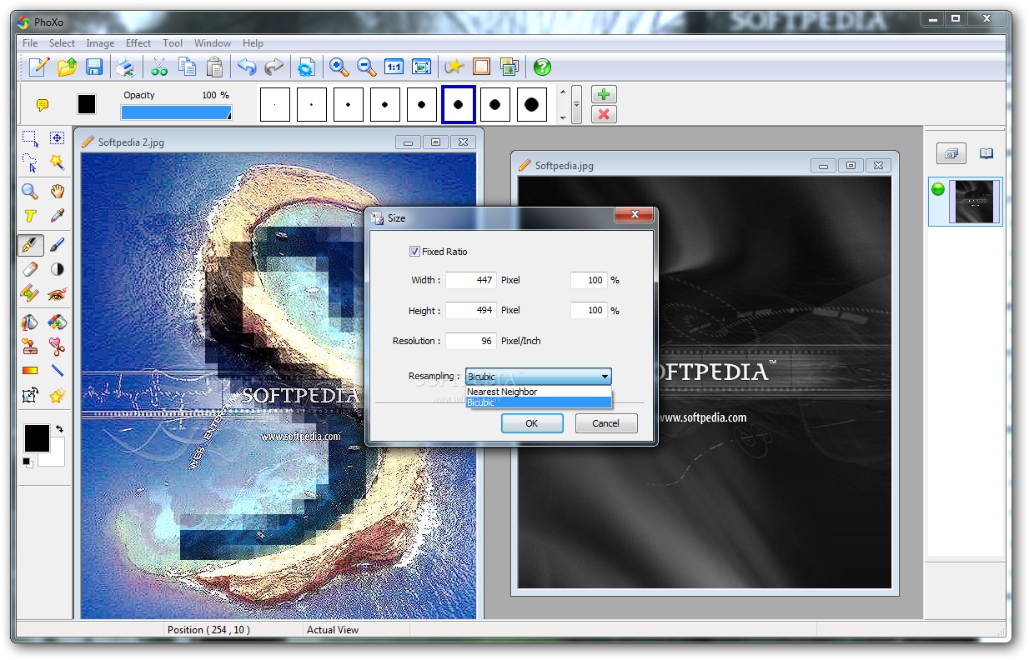
Task: Select the Line drawing tool
Action: click(x=57, y=371)
